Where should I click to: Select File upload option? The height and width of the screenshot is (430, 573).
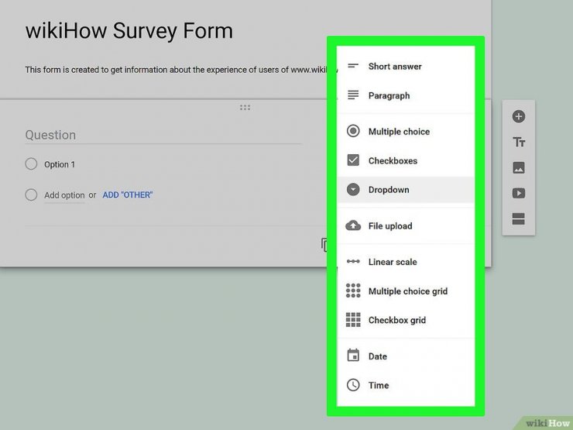point(406,226)
